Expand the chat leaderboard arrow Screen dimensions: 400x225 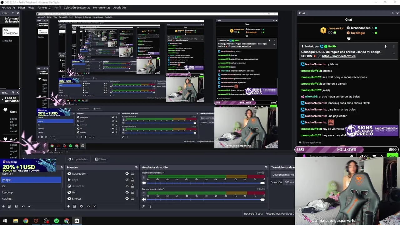pos(349,39)
